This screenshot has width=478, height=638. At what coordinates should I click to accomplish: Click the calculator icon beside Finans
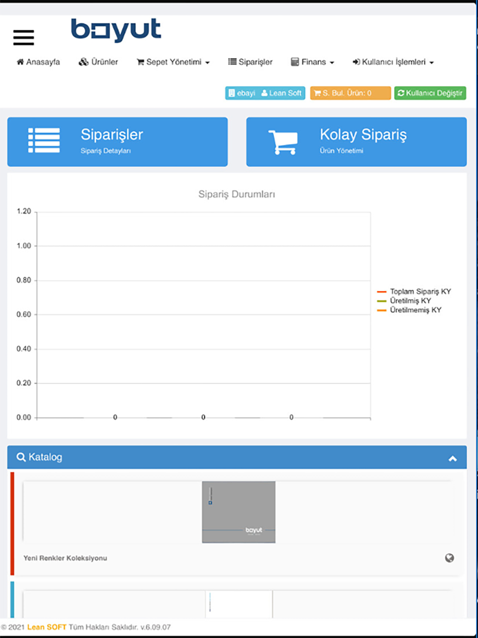pos(295,62)
